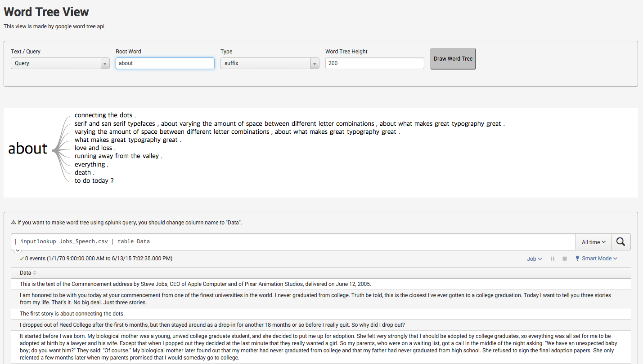Click the Word Tree Height field
The height and width of the screenshot is (364, 643).
(374, 63)
